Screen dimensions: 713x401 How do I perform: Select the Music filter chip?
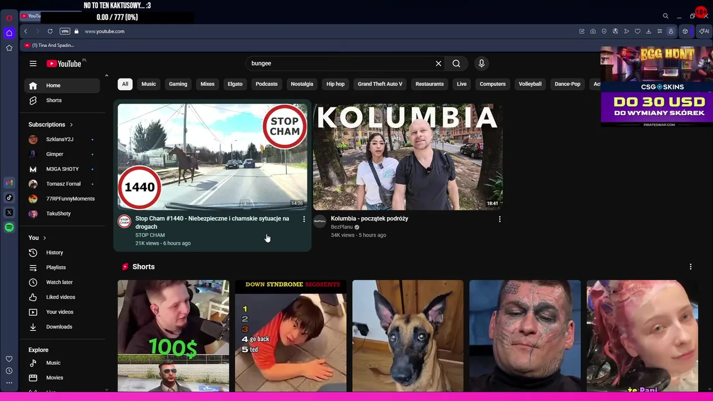[149, 84]
